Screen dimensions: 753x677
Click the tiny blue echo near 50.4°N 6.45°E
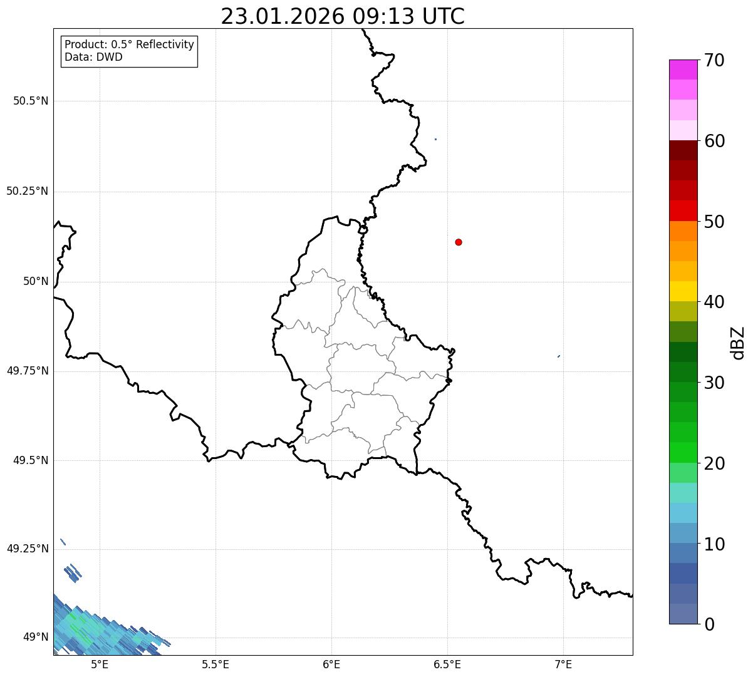435,139
